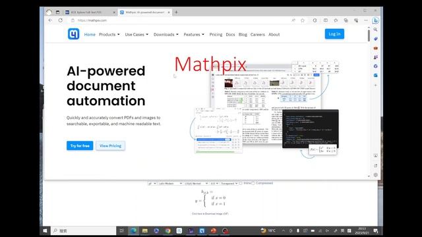
Task: Expand the Downloads dropdown menu
Action: pos(166,34)
